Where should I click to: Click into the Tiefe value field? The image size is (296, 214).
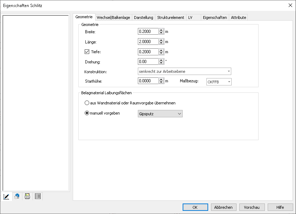point(148,52)
